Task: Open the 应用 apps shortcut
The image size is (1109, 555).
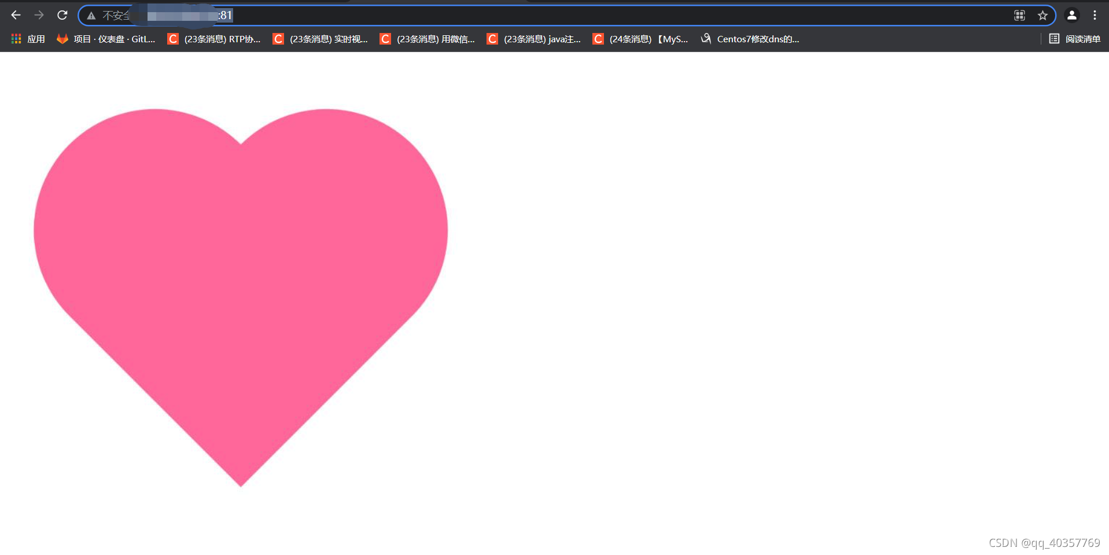Action: point(28,39)
